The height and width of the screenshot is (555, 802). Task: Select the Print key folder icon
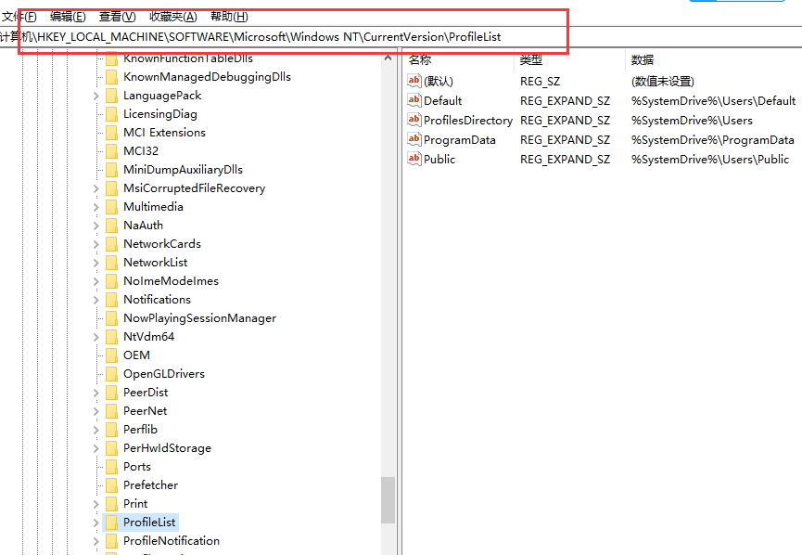pos(109,503)
